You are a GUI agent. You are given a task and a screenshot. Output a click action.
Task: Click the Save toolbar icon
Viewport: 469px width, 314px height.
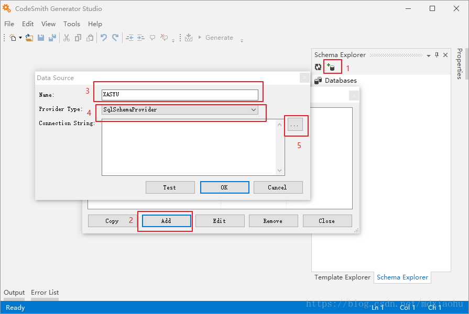point(41,38)
